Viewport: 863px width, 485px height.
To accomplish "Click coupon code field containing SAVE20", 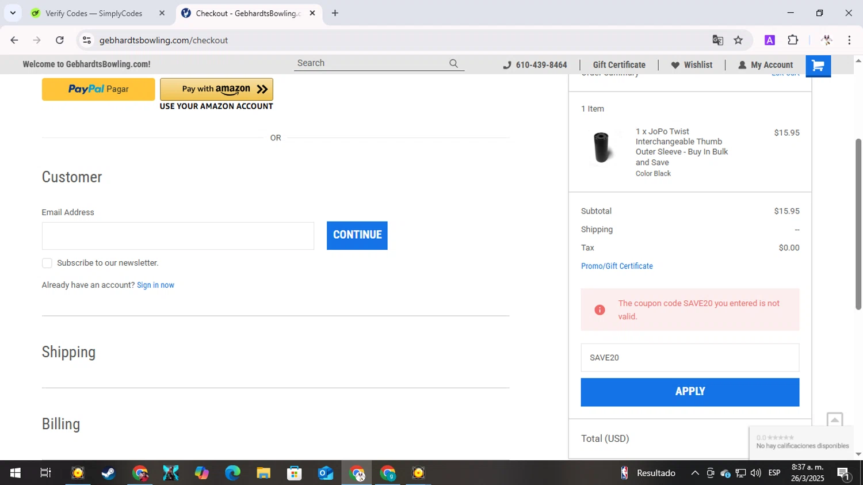I will click(690, 357).
